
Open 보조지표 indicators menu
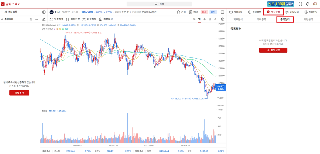(56, 19)
